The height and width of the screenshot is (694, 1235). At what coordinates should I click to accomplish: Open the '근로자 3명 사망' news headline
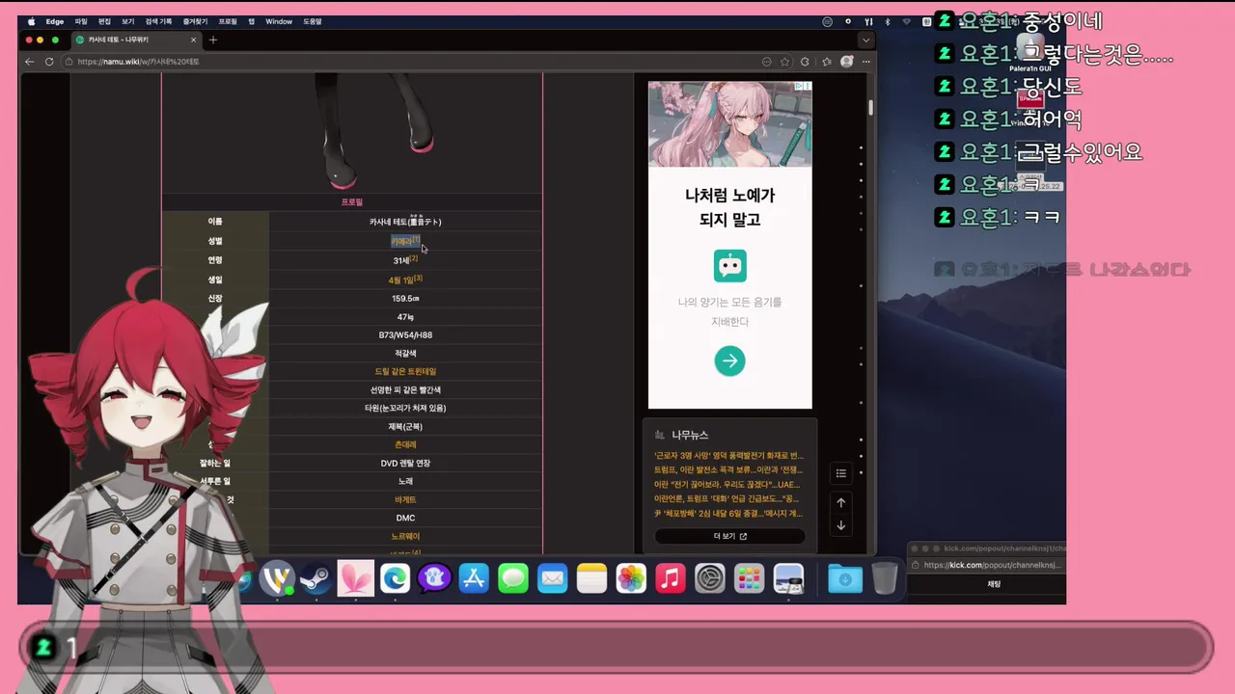(x=728, y=455)
